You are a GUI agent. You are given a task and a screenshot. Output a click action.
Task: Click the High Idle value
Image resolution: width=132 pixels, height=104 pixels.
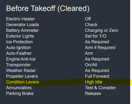point(94,82)
